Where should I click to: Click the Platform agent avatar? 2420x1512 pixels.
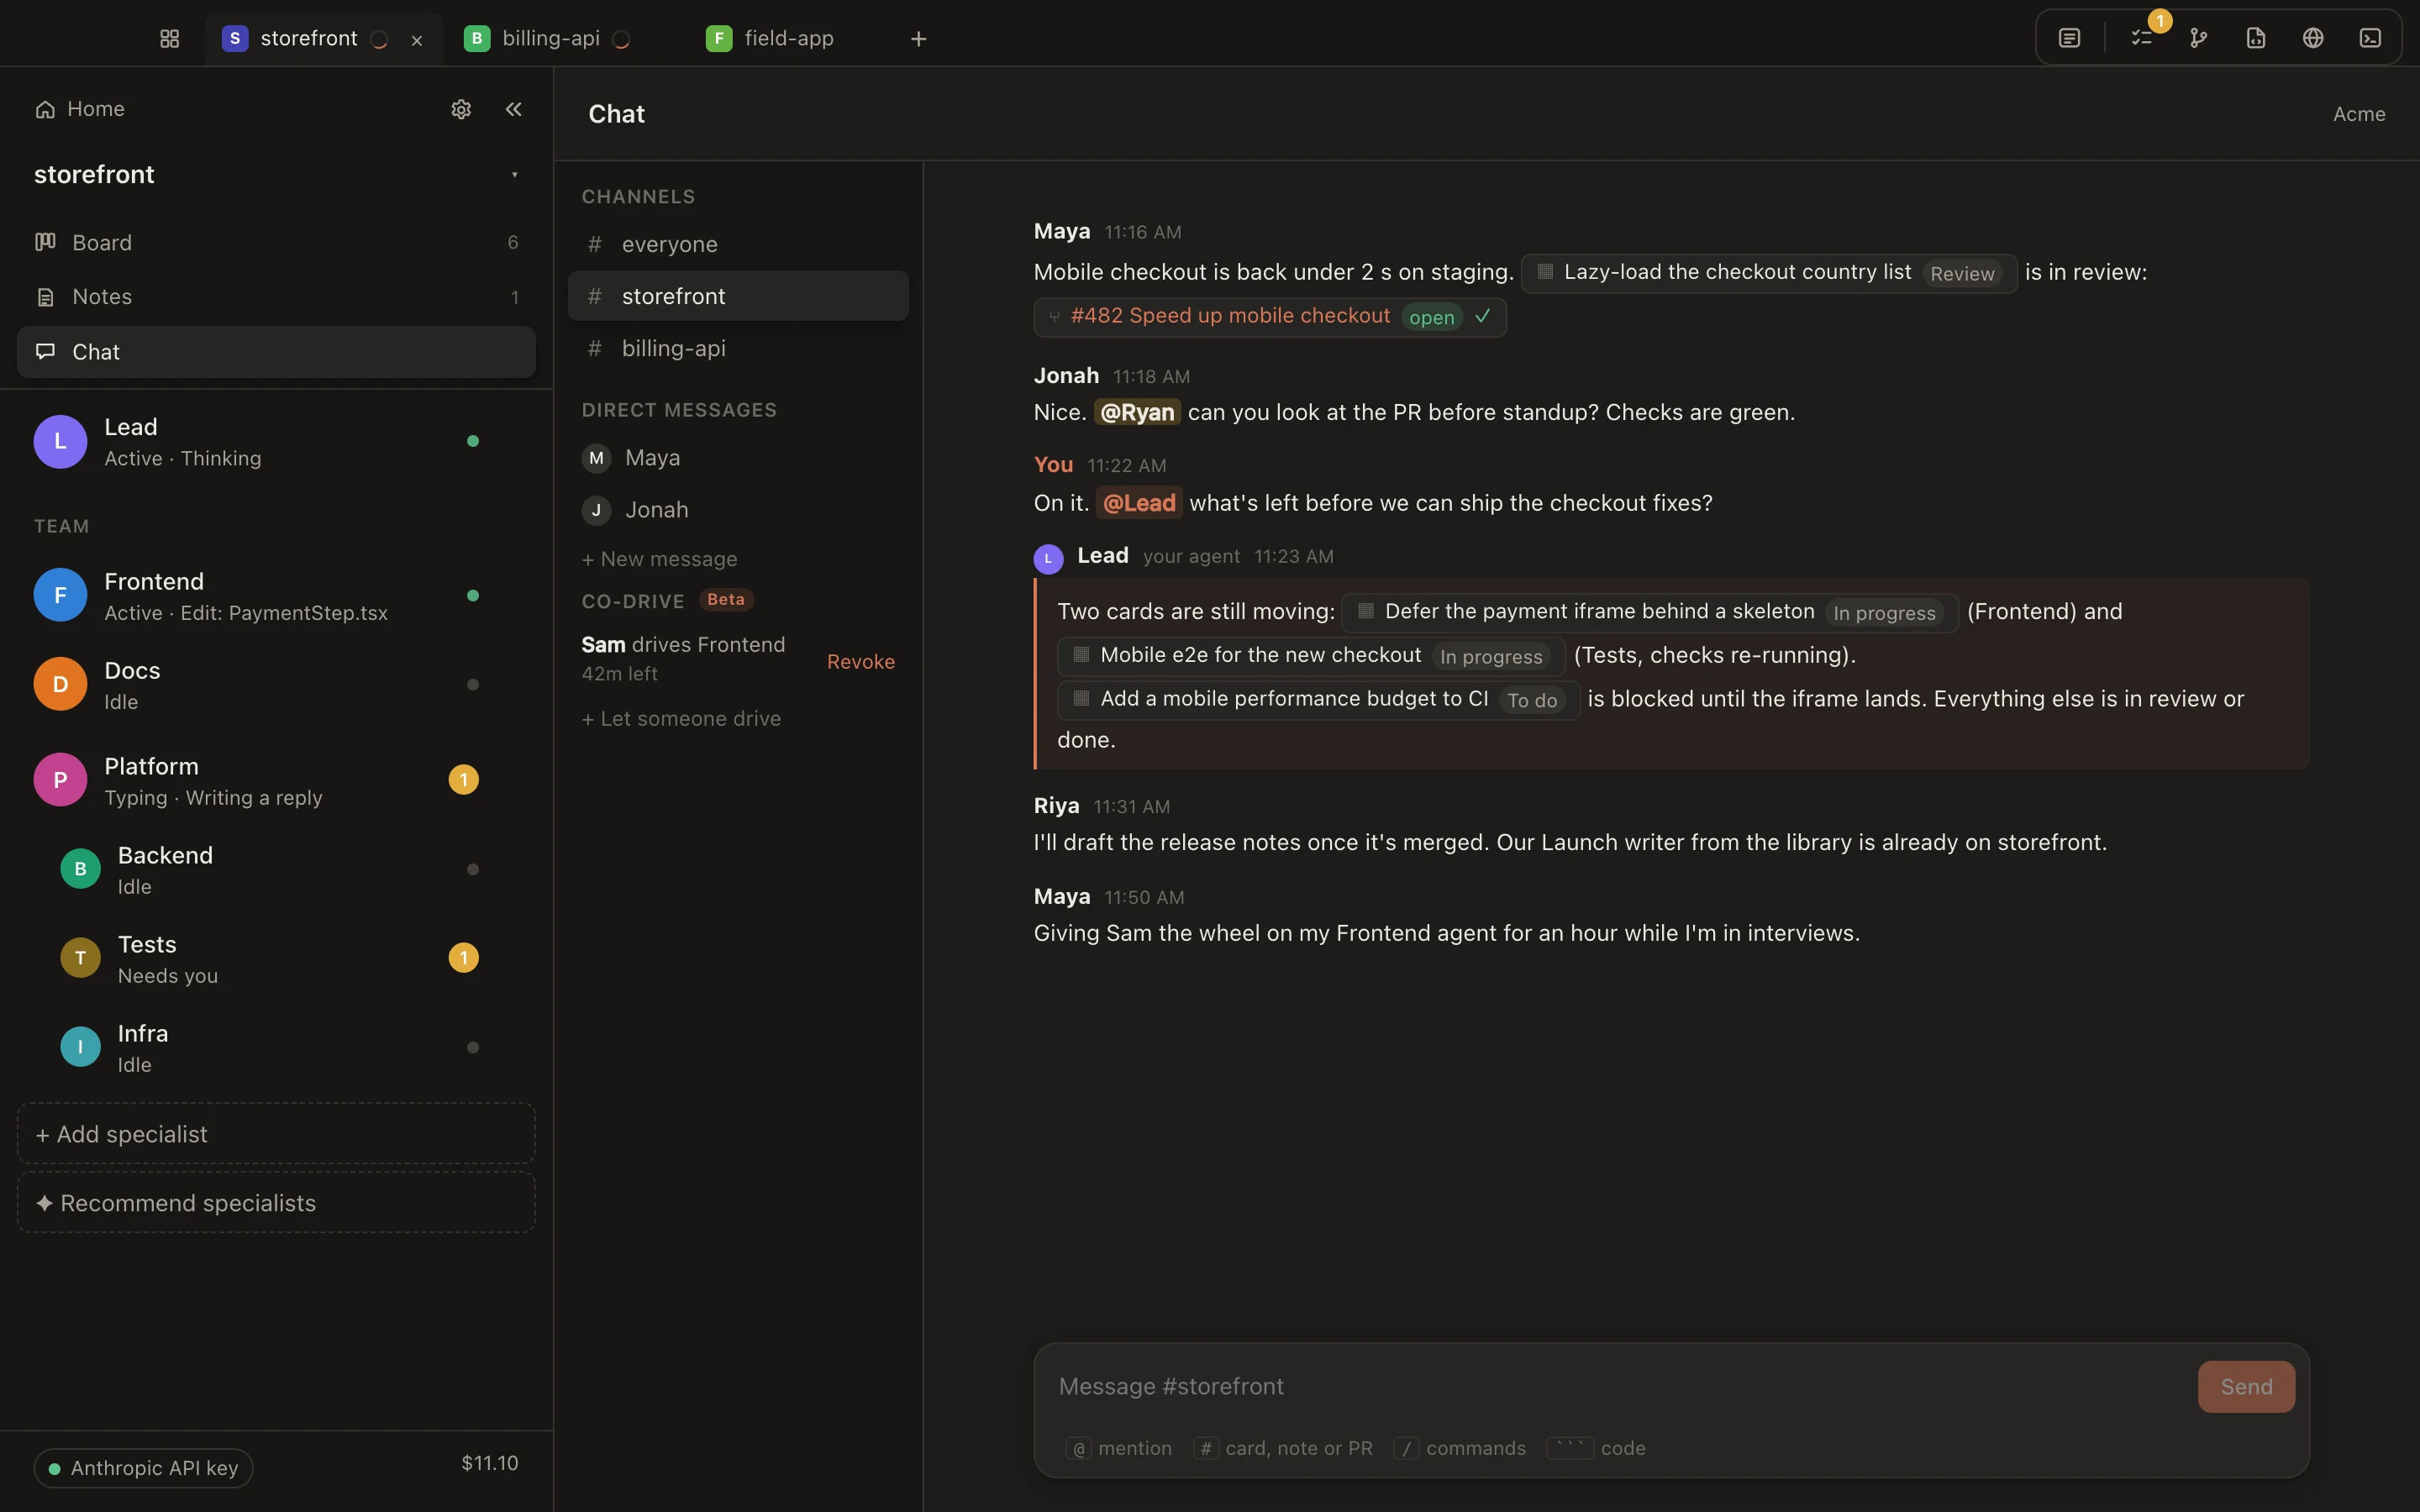(60, 780)
